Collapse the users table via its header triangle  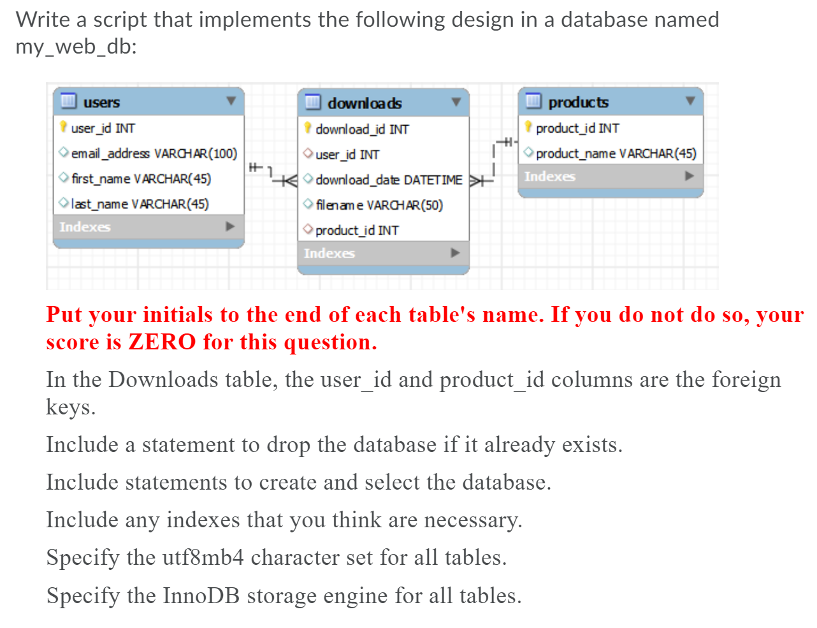(232, 101)
